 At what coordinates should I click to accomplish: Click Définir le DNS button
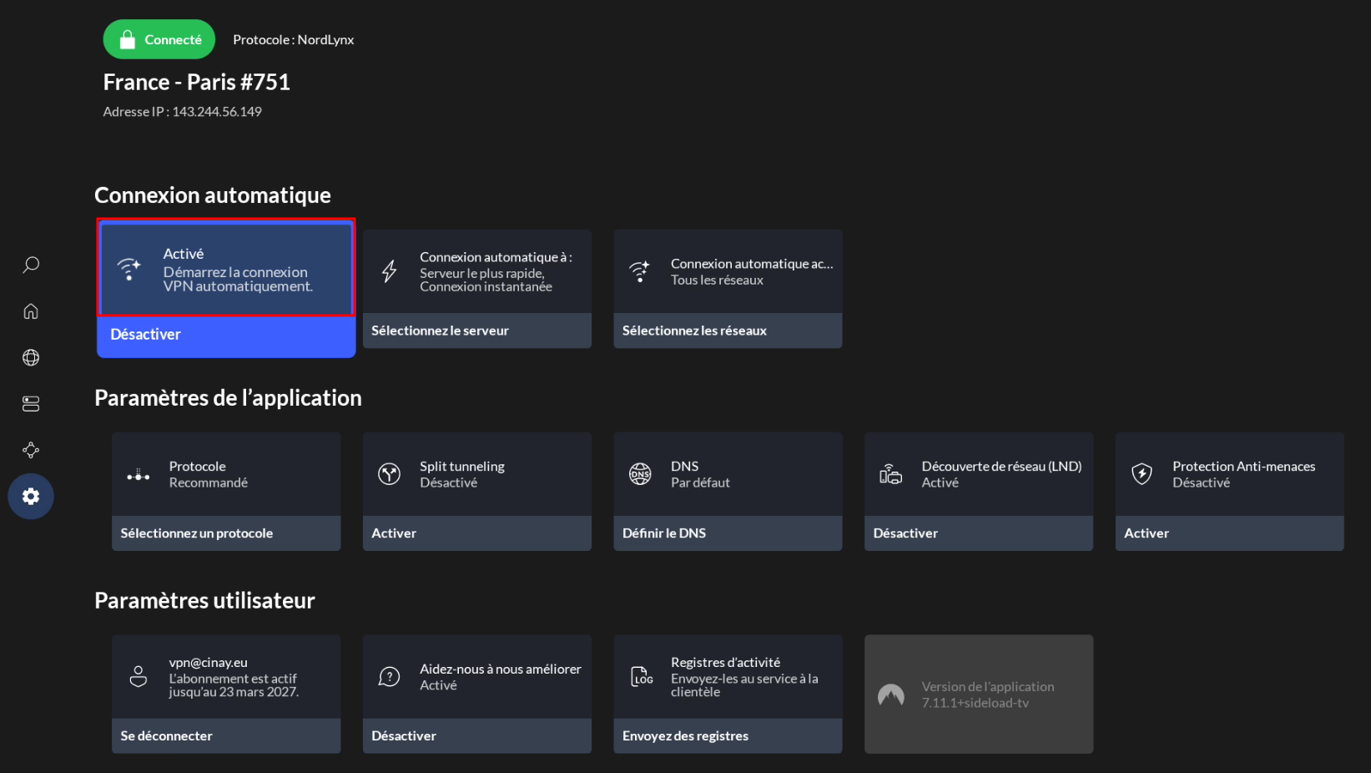click(x=727, y=533)
